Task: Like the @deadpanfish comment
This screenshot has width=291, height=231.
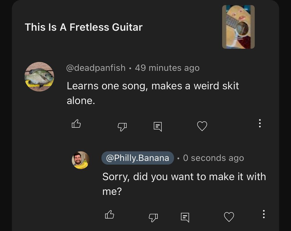Action: (76, 124)
